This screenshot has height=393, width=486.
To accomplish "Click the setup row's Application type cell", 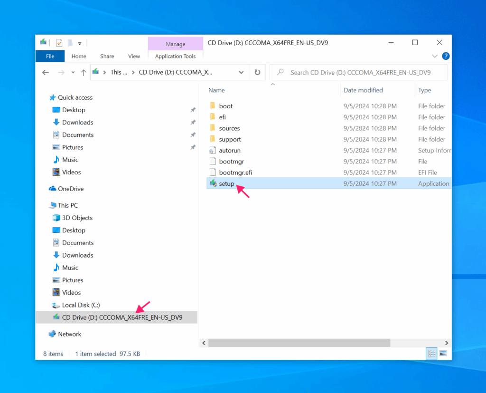I will click(433, 184).
